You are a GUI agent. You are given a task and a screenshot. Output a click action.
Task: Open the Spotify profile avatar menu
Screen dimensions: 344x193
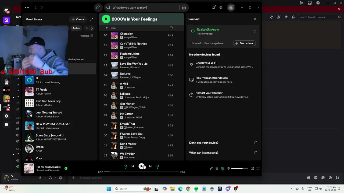coord(231,8)
